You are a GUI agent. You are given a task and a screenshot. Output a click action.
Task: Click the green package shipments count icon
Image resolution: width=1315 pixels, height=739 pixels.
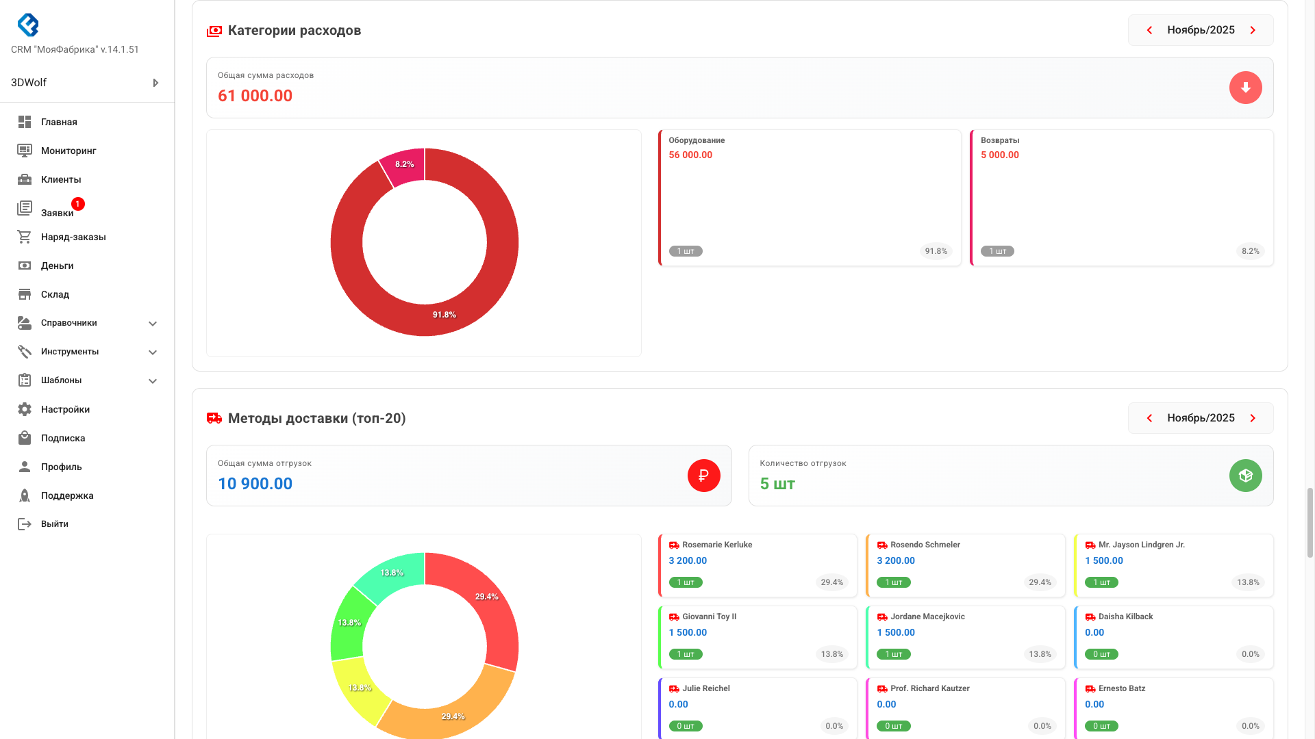(x=1245, y=476)
